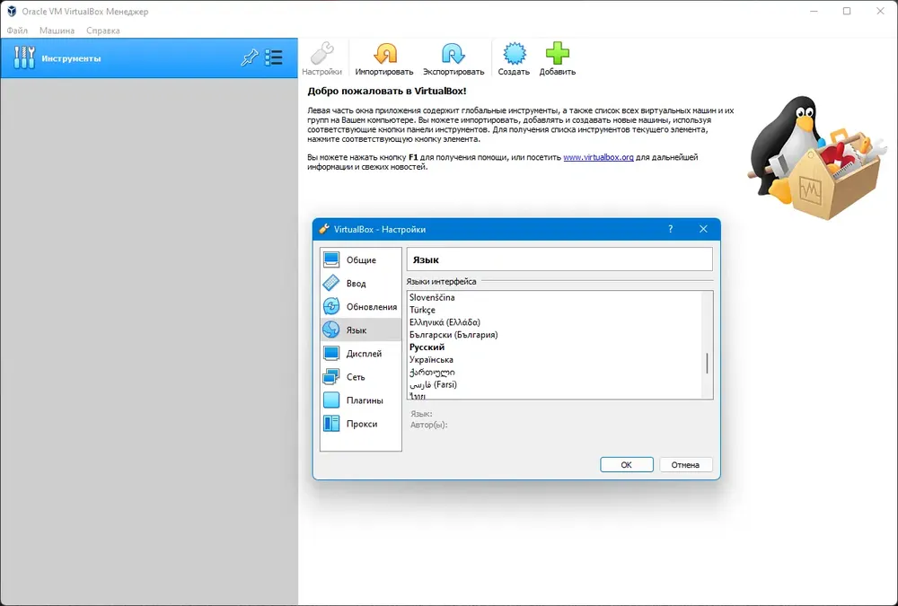Choose Türkçe in the language list
The height and width of the screenshot is (606, 898).
554,310
